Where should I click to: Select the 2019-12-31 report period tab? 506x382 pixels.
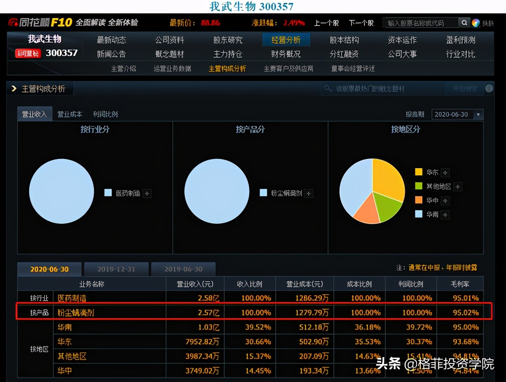coord(116,269)
